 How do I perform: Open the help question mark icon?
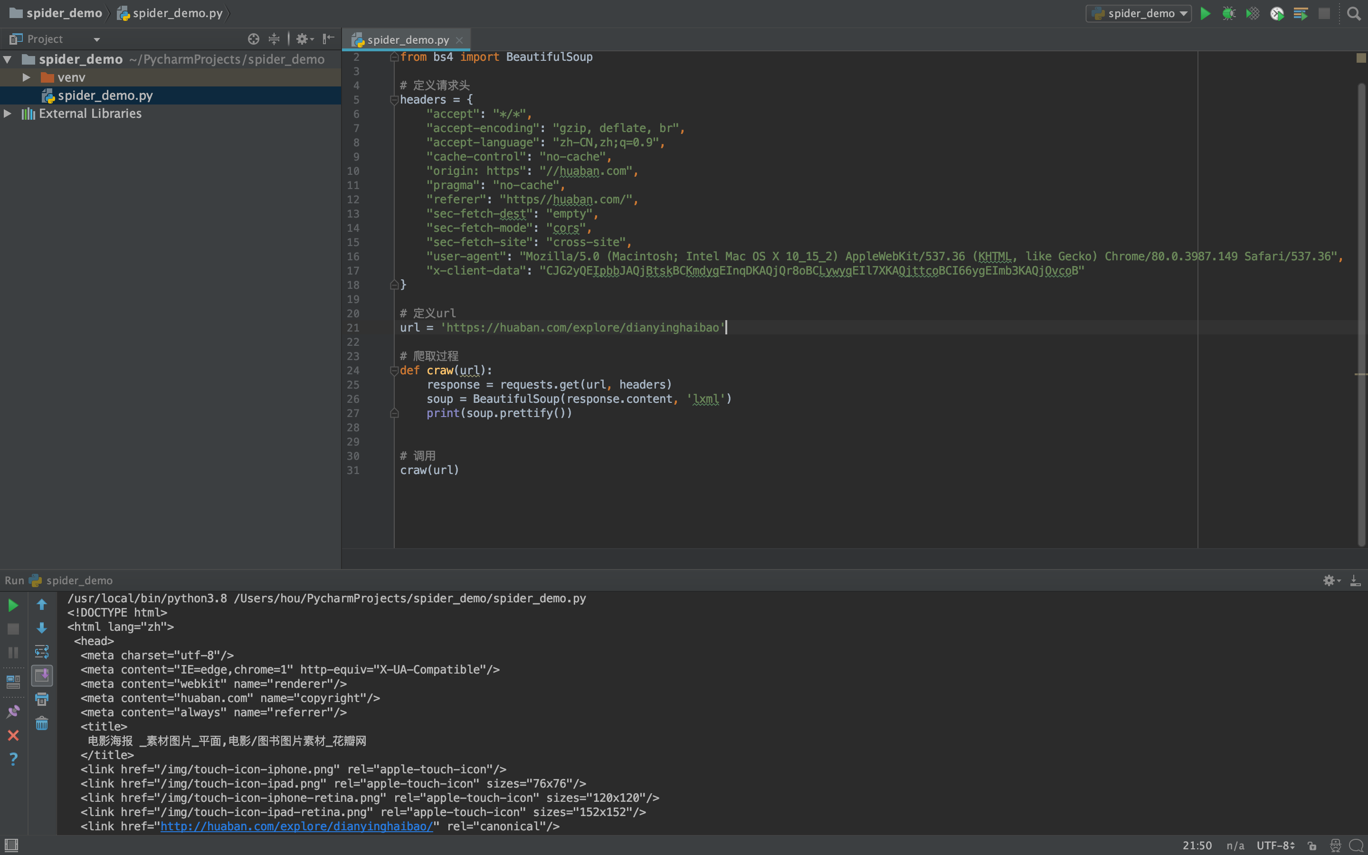point(13,759)
